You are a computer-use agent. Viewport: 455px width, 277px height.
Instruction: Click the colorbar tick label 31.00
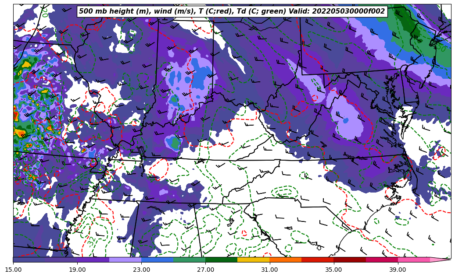click(269, 270)
